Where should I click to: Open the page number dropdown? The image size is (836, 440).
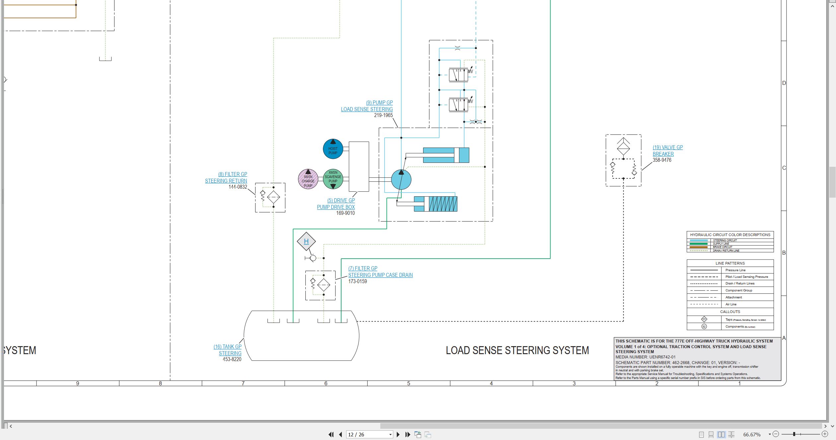click(x=390, y=435)
